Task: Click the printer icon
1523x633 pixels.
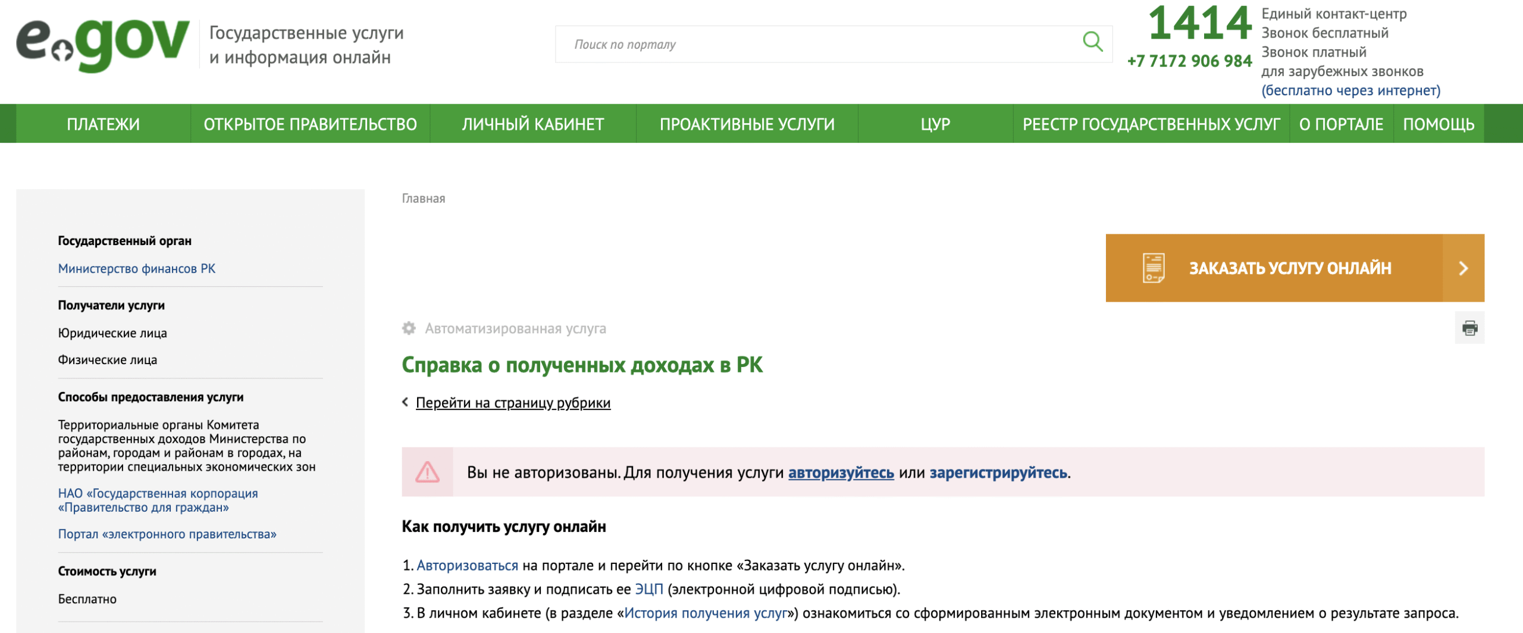Action: click(x=1469, y=328)
